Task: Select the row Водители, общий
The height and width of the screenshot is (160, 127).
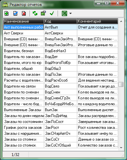Action: point(61,69)
